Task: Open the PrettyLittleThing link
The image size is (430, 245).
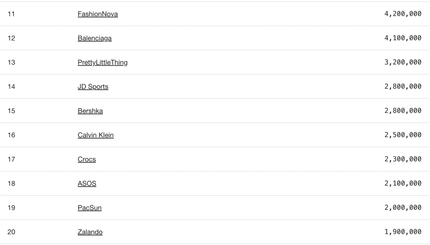Action: click(103, 63)
